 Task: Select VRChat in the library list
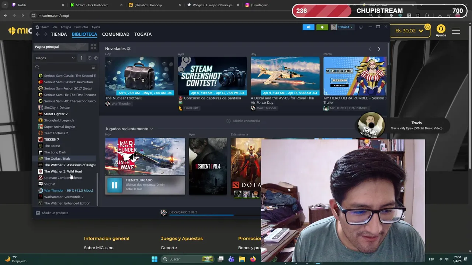coord(50,184)
